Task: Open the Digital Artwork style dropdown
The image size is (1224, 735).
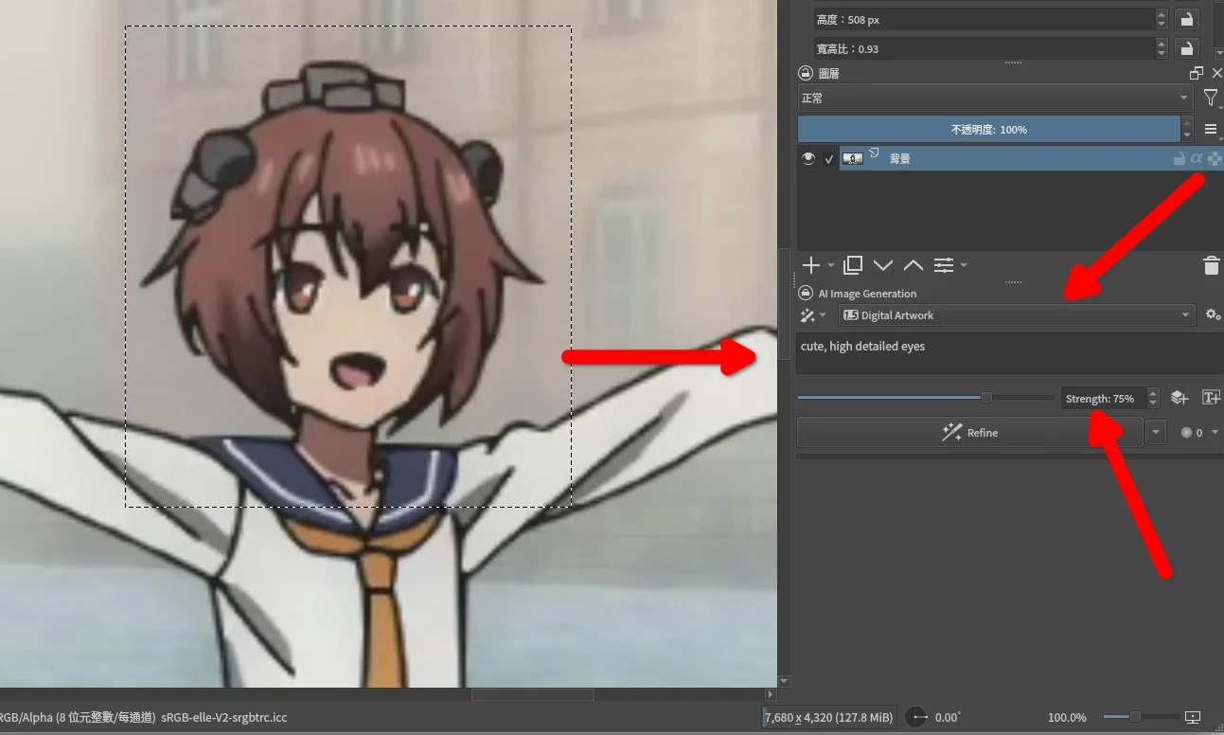Action: coord(1017,315)
